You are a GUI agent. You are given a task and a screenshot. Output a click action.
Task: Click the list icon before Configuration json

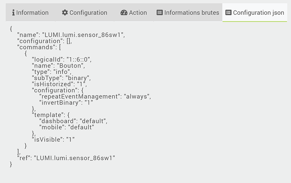[x=229, y=13]
